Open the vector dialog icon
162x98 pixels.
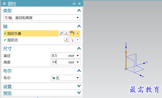pyautogui.click(x=66, y=33)
